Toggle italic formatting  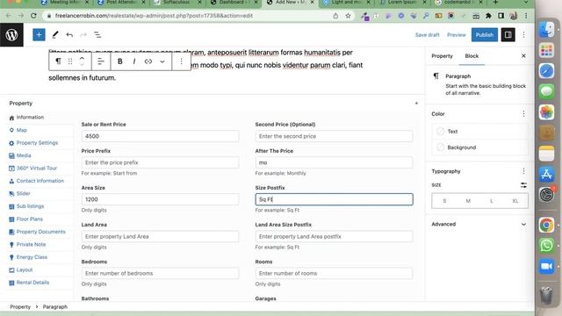pos(134,61)
